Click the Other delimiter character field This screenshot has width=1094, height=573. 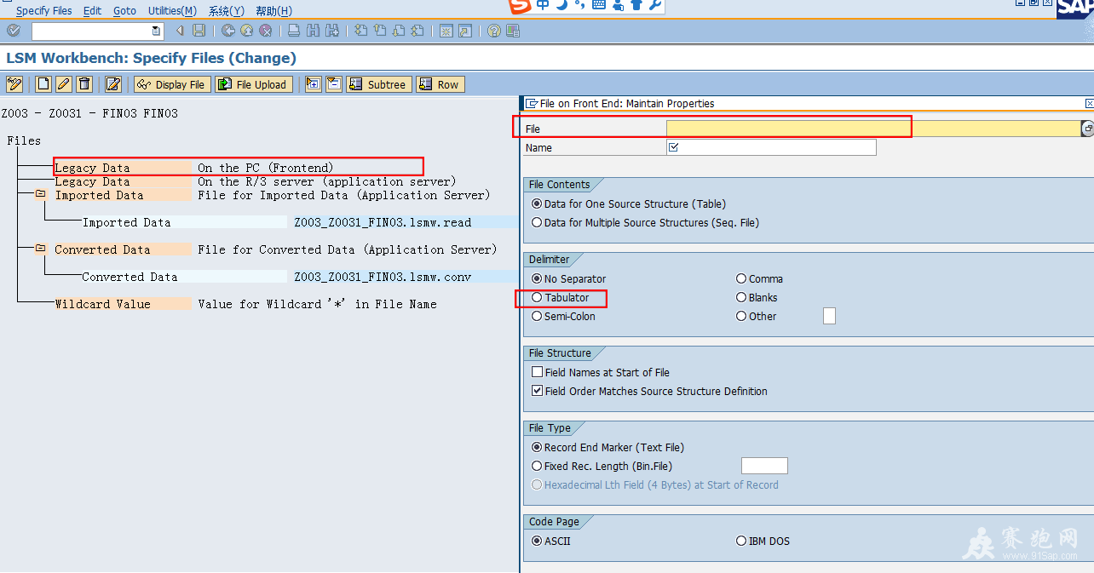[829, 317]
